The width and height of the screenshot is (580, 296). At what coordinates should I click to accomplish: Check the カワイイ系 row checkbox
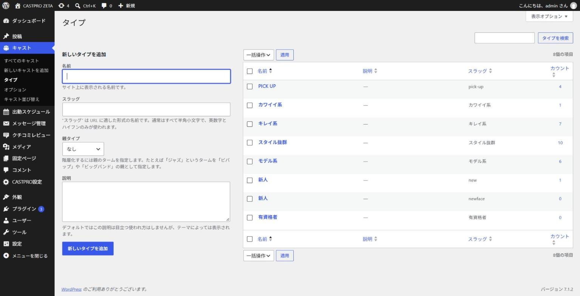point(250,105)
